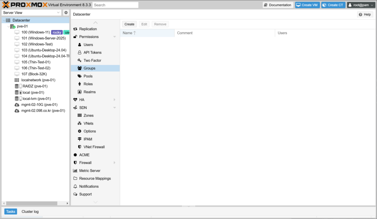Click the Search input field
Screen dimensions: 377x219
115,5
